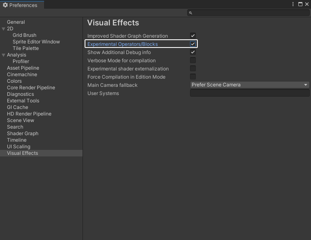Collapse the Analysis section arrow
Screen dimensions: 311x240
[x=4, y=55]
